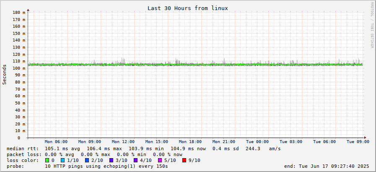This screenshot has height=172, width=376.
Task: Click the 'Tue 06:00' time label
Action: (x=325, y=142)
